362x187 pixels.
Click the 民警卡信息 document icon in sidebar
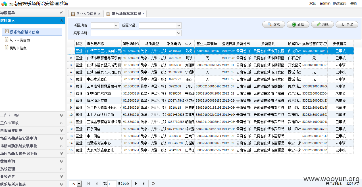[x=7, y=48]
